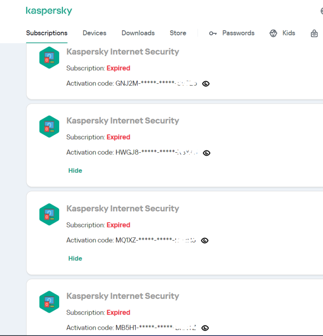Click Kaspersky Internet Security title on MB5H1 card

(x=123, y=296)
